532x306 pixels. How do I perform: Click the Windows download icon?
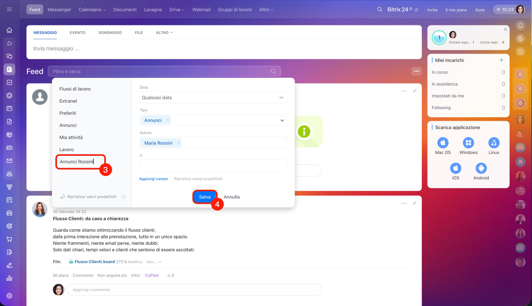pyautogui.click(x=468, y=143)
